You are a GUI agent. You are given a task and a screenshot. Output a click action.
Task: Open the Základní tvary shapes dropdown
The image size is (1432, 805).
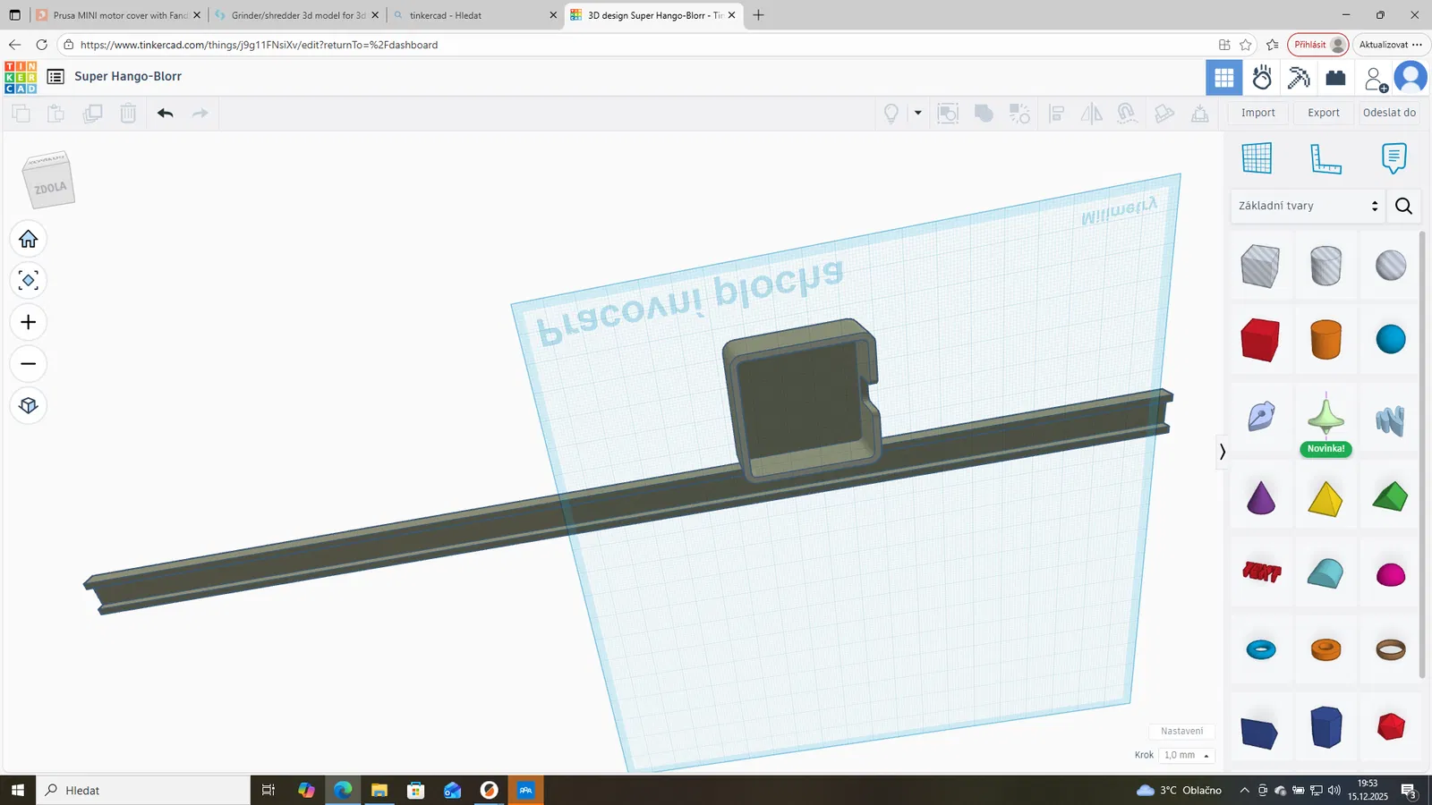(x=1308, y=206)
